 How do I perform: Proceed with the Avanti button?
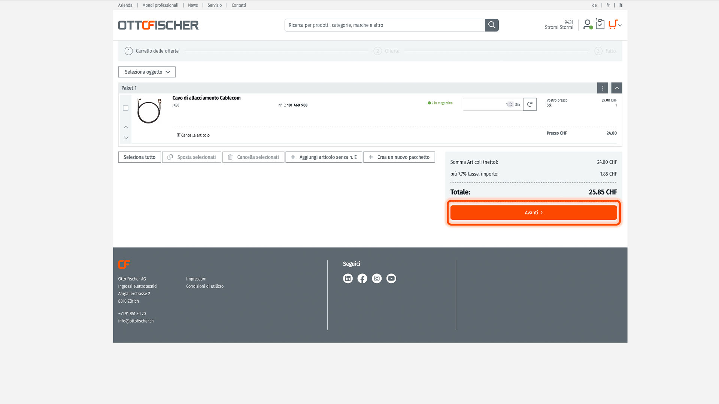click(534, 212)
